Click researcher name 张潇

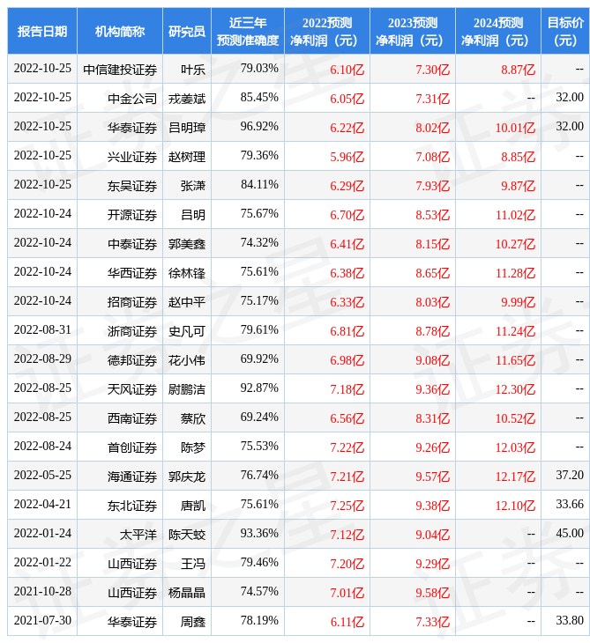pos(193,186)
